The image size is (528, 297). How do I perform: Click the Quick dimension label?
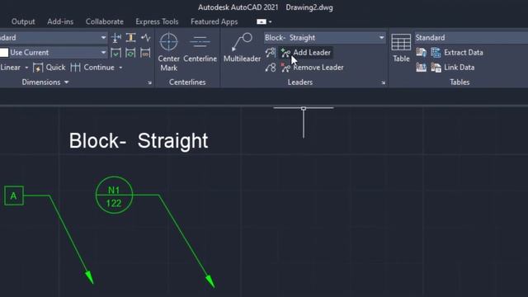(55, 68)
